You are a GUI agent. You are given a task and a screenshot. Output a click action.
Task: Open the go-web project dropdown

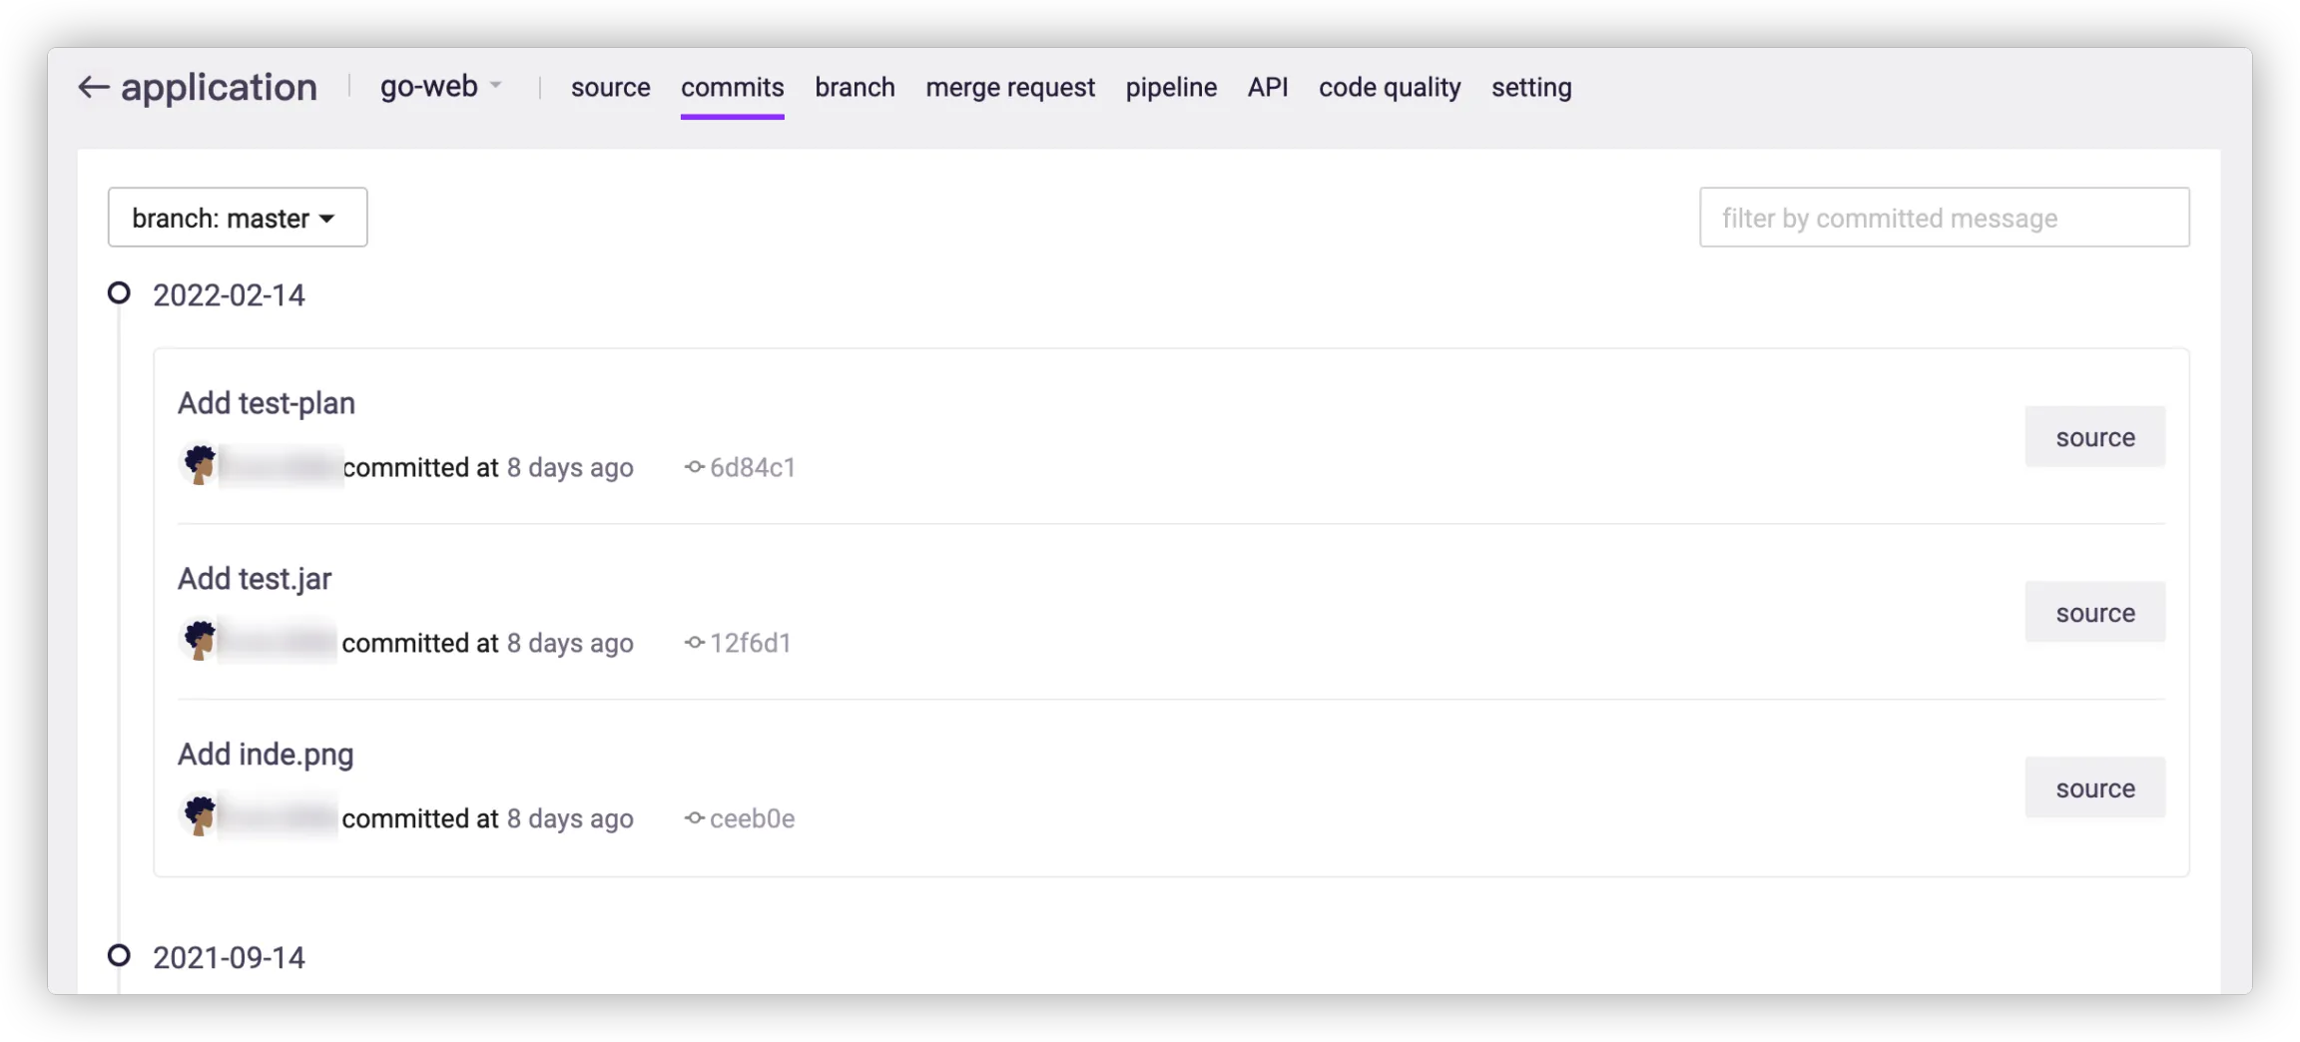(x=440, y=87)
